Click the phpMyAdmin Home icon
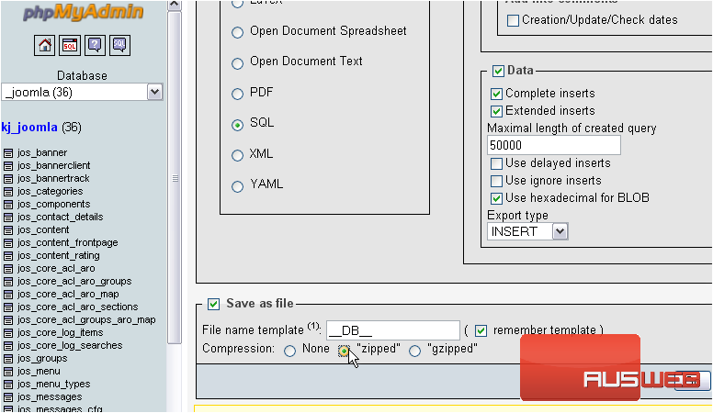This screenshot has height=413, width=713. click(44, 46)
